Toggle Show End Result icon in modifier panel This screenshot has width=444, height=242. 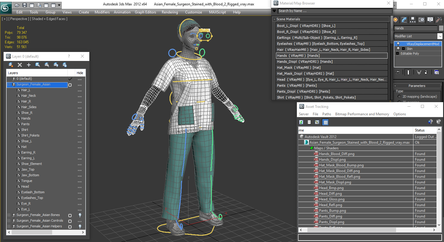408,72
